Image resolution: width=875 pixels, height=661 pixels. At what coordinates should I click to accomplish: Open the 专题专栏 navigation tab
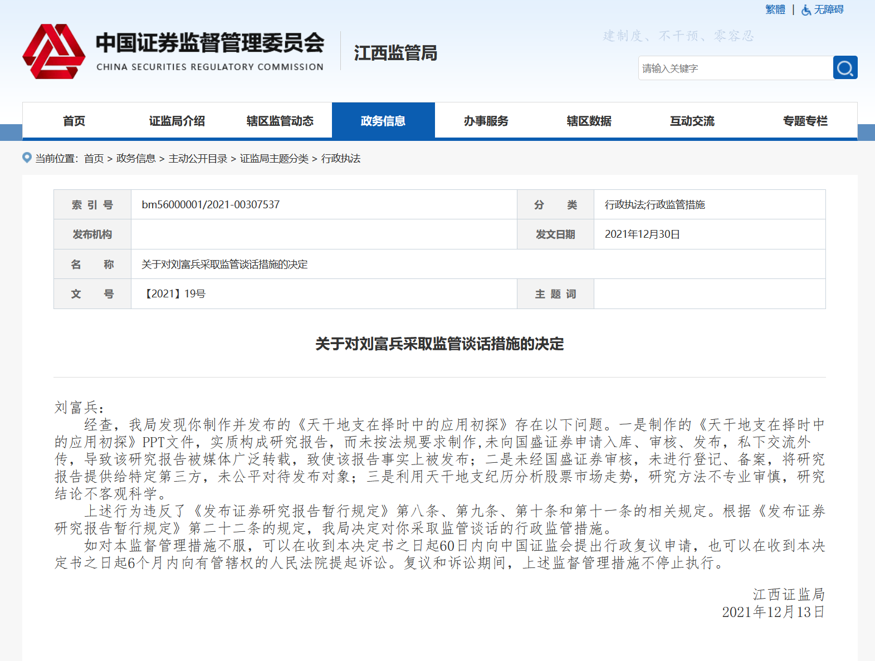805,121
